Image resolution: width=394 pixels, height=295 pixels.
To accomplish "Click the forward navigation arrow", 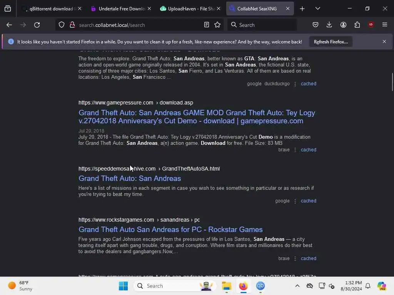I will point(23,25).
